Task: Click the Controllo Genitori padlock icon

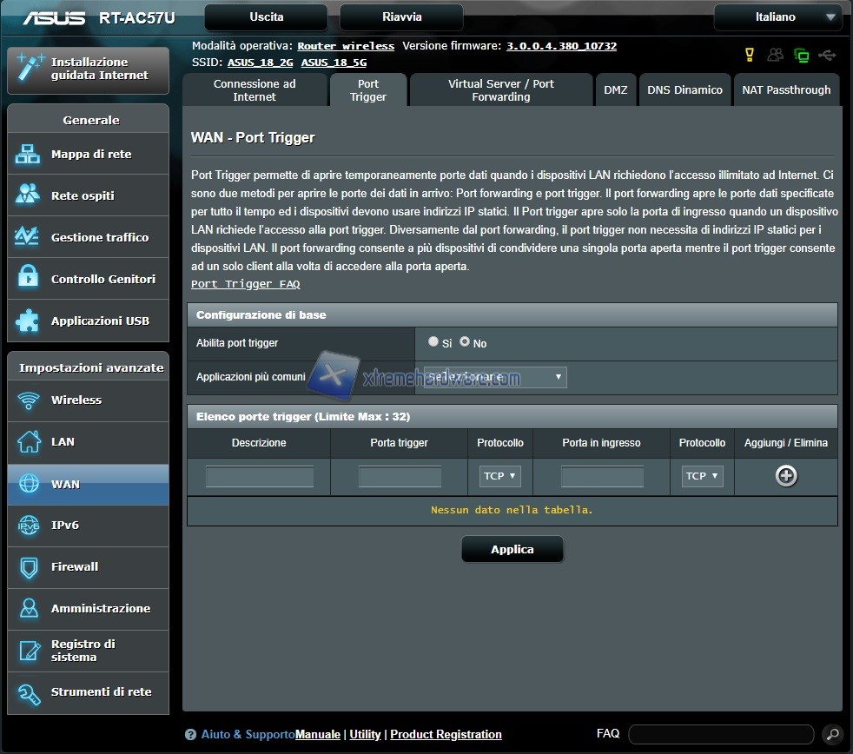Action: 28,279
